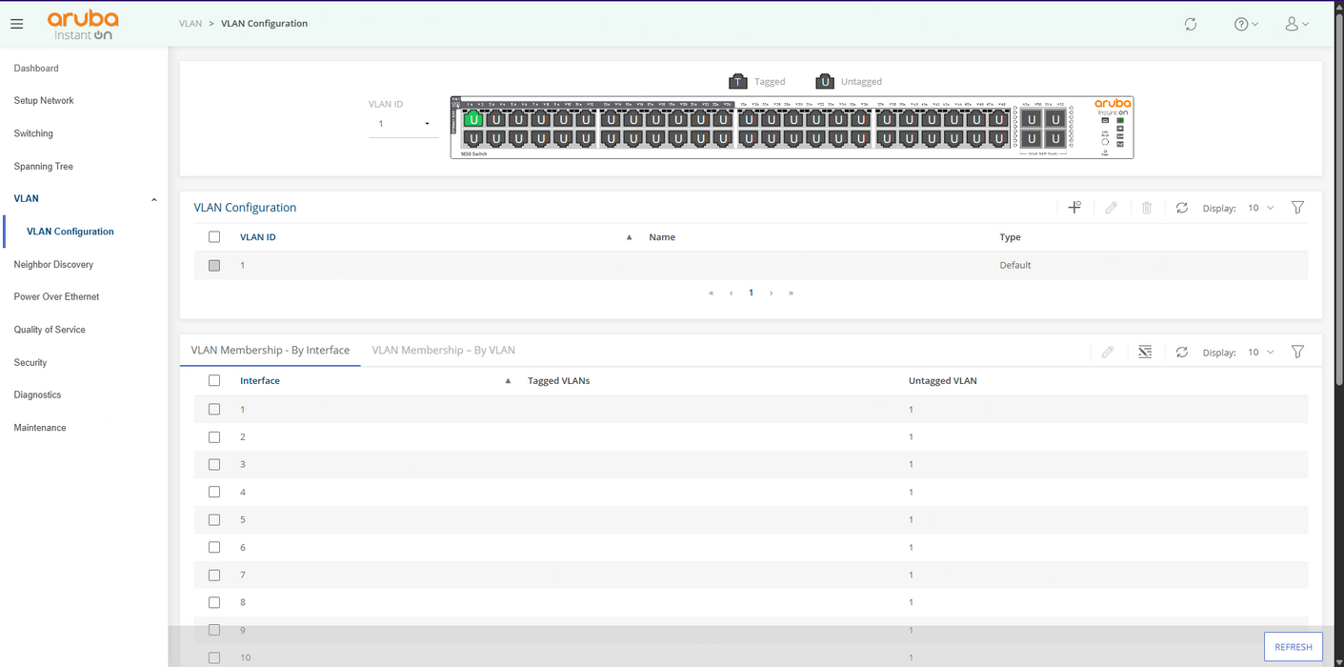Click the VLAN Configuration edit pencil icon
The image size is (1344, 667).
click(x=1111, y=208)
